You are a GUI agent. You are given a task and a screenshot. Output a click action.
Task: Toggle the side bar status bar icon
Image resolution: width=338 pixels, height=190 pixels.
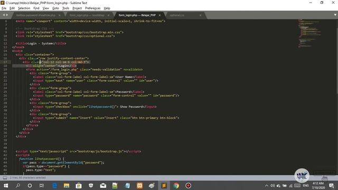point(5,178)
